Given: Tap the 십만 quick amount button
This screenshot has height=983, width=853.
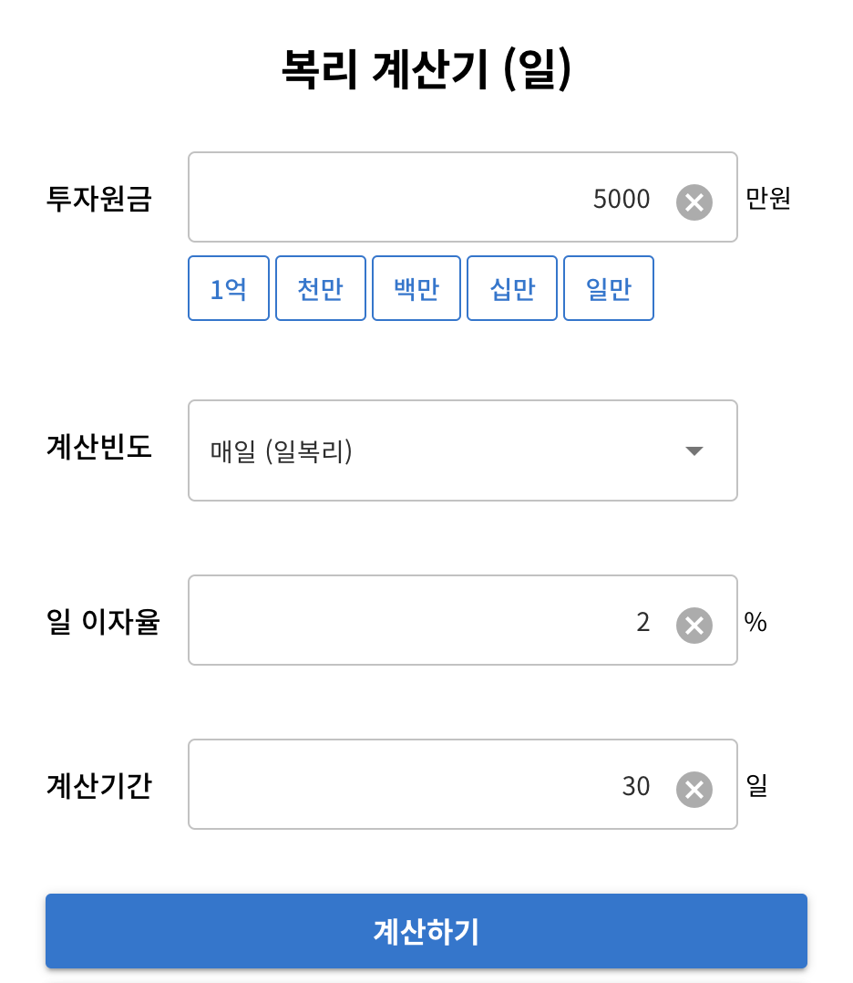Looking at the screenshot, I should [512, 289].
